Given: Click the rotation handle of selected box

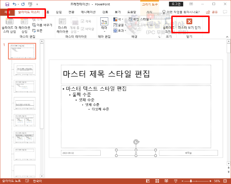Looking at the screenshot, I should 136,142.
